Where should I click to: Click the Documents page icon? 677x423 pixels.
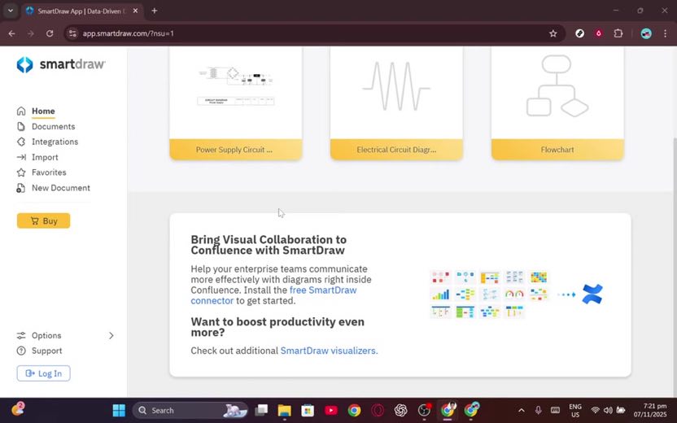pos(20,126)
